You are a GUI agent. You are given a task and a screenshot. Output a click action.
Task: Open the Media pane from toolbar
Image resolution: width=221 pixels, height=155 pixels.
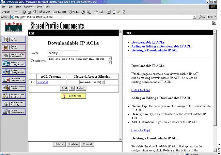click(x=74, y=12)
